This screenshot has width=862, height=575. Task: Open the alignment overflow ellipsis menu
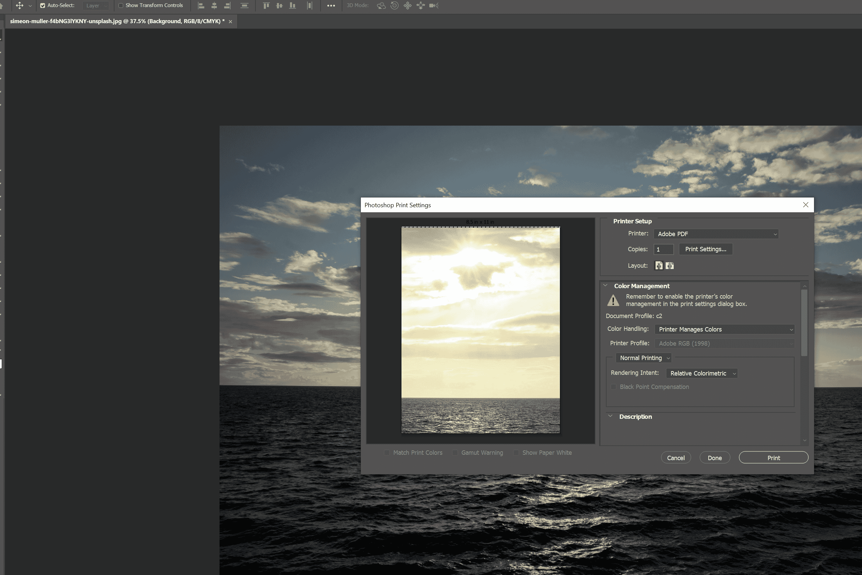coord(331,5)
